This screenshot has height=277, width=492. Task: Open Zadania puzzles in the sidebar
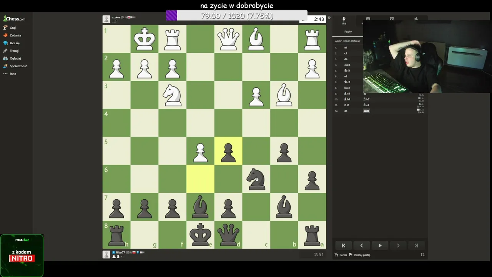(12, 35)
